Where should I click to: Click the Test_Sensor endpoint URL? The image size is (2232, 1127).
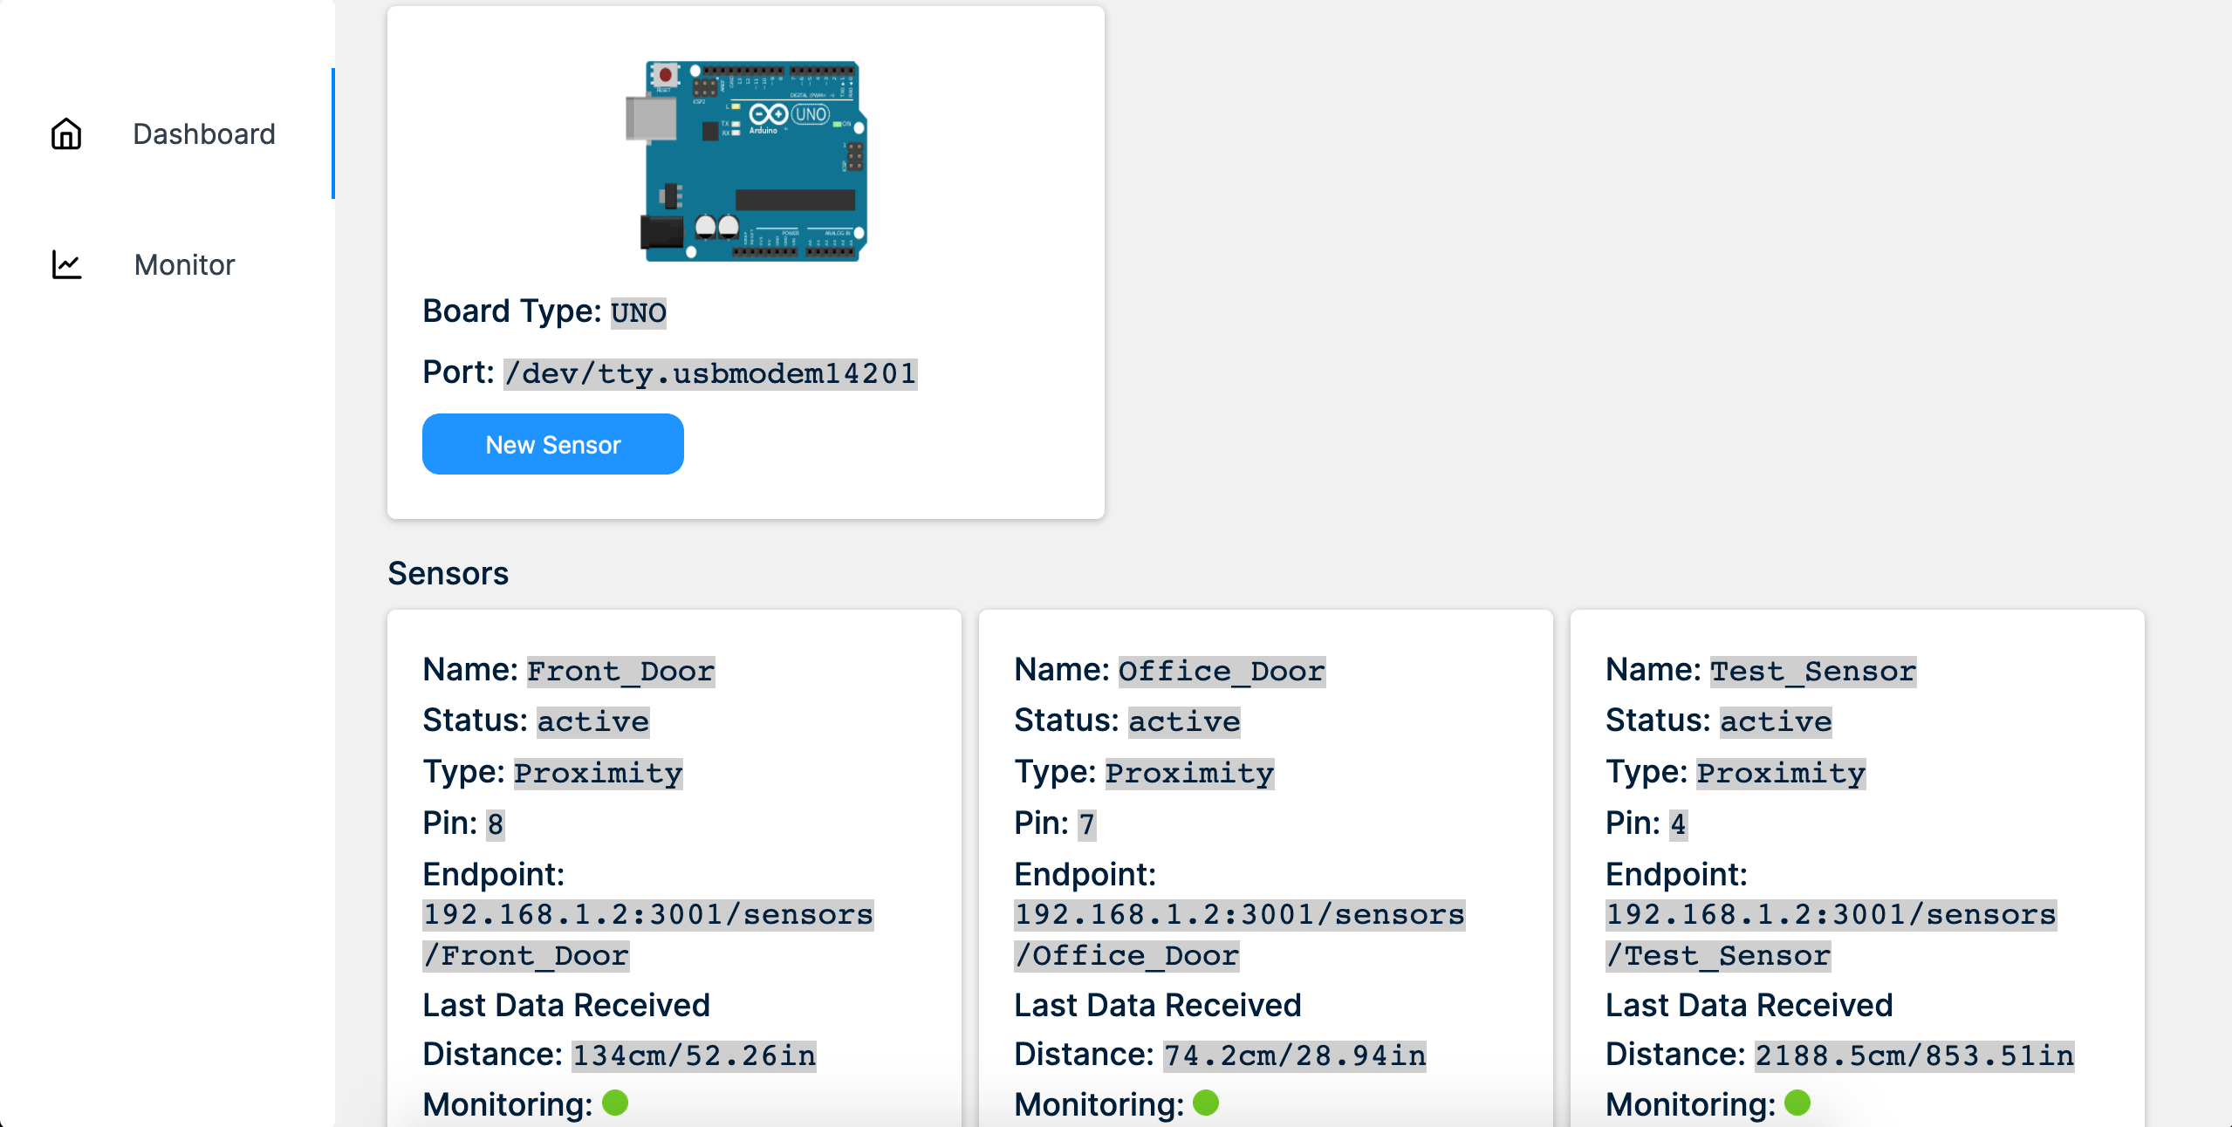pos(1831,935)
